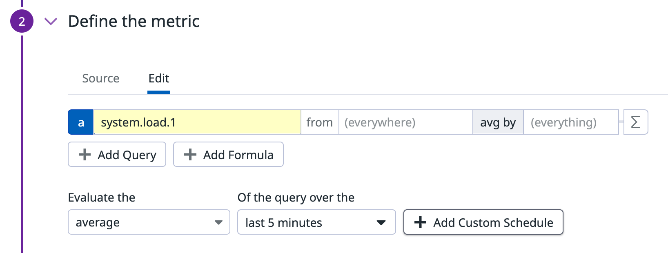Select the Edit tab
This screenshot has height=253, width=668.
(159, 78)
